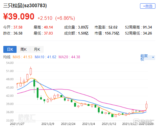Click the 2021/2/9 date label
Screen dimensions: 156x127
click(48, 124)
